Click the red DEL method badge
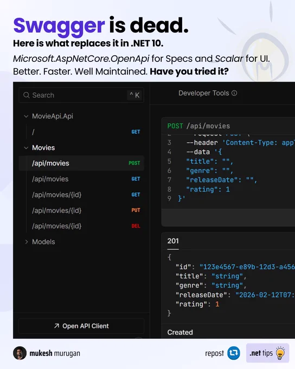The image size is (295, 369). [x=136, y=226]
